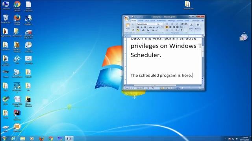Toggle Italic formatting in Word ribbon
The width and height of the screenshot is (252, 141).
click(142, 27)
